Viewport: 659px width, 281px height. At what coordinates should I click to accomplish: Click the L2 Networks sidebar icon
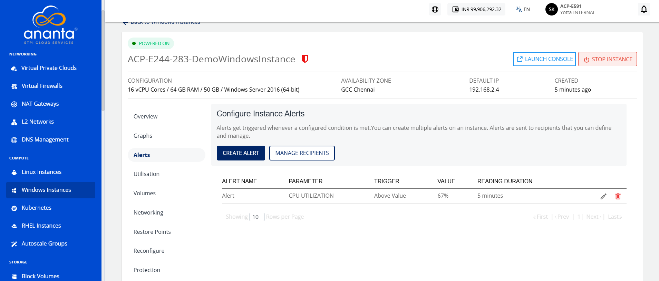[x=14, y=122]
